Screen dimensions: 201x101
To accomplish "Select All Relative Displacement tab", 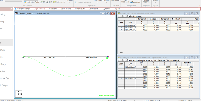I will point(140,60).
